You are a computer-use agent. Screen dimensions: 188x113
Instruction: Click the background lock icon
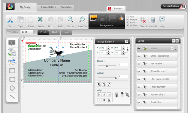[x=102, y=18]
